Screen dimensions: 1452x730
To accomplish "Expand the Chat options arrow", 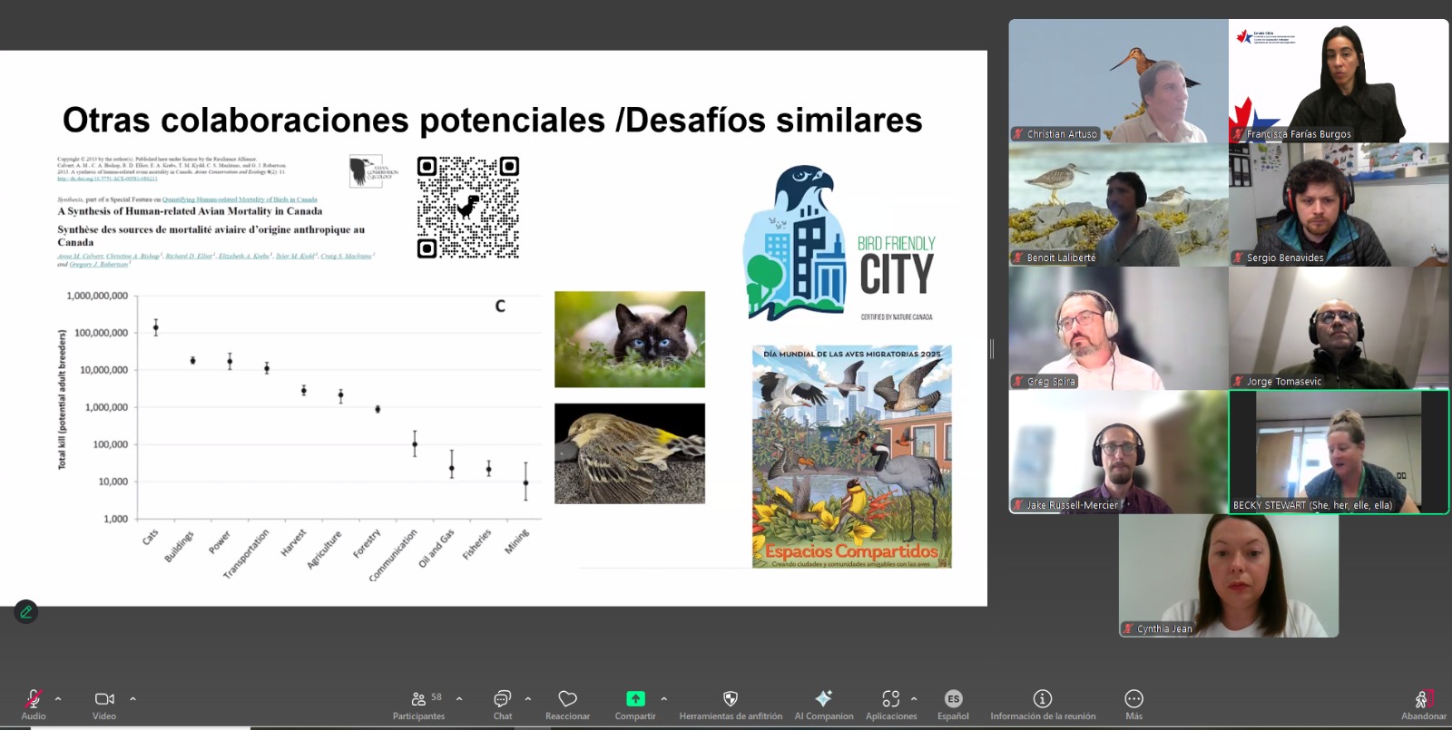I will (x=528, y=699).
